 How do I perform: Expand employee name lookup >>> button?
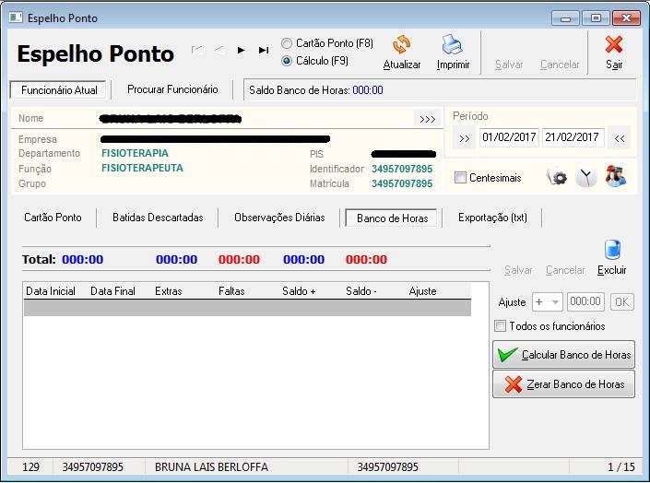(x=426, y=119)
